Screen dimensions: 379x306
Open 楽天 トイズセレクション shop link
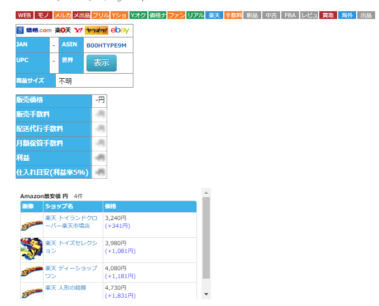(70, 247)
